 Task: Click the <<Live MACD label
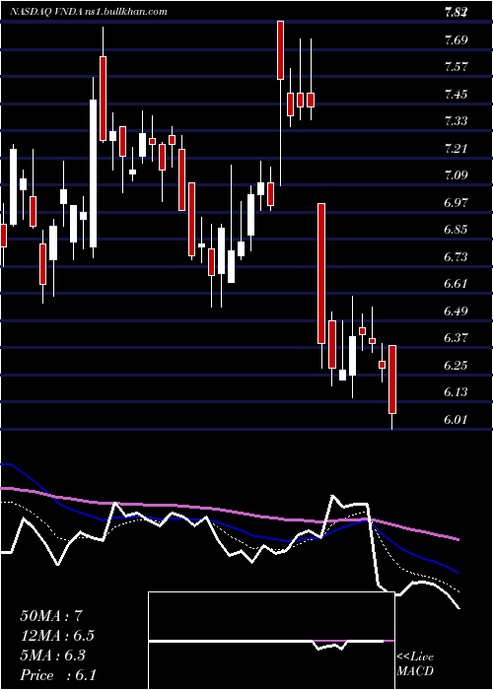click(415, 664)
